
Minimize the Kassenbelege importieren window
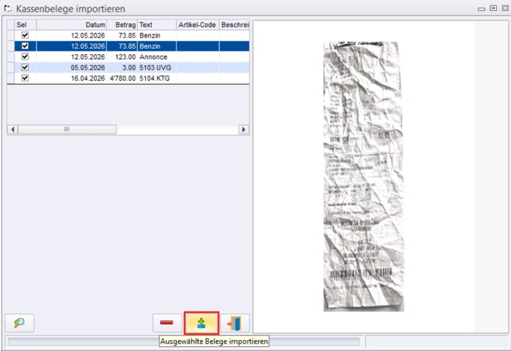(481, 9)
